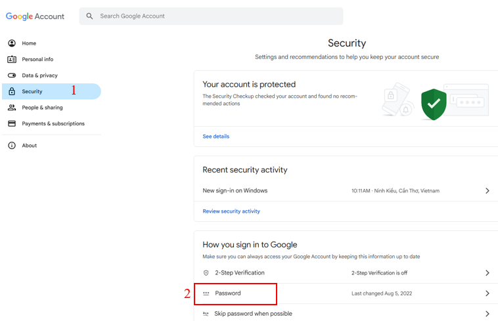This screenshot has height=321, width=498.
Task: Click the Security lock icon
Action: (12, 91)
